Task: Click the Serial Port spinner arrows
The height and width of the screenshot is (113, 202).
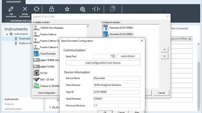Action: coord(113,56)
